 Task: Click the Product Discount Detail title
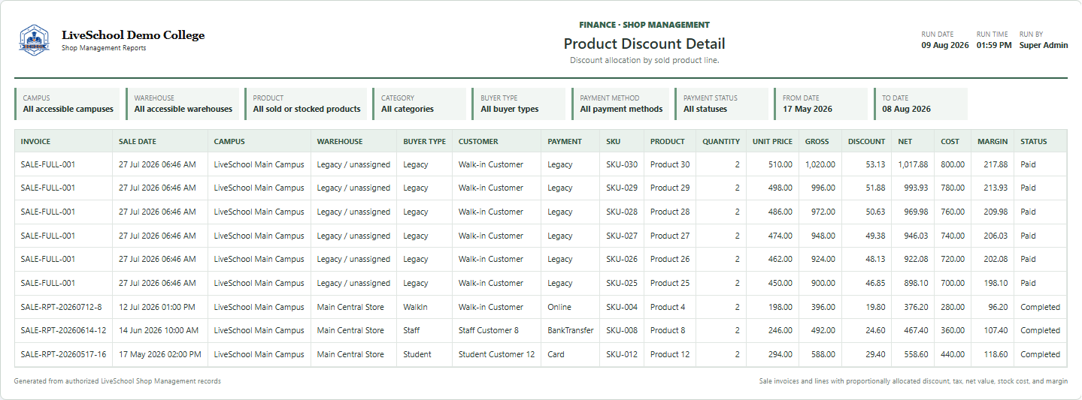coord(644,44)
